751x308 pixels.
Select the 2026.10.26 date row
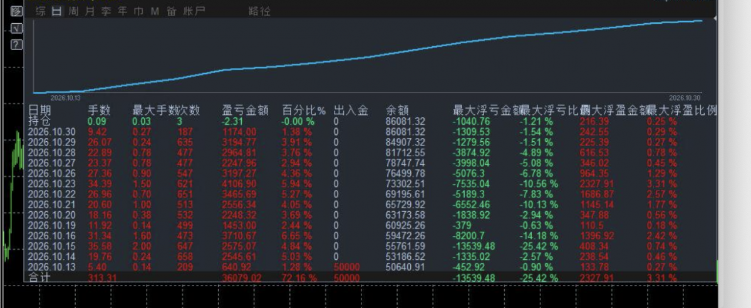coord(52,173)
